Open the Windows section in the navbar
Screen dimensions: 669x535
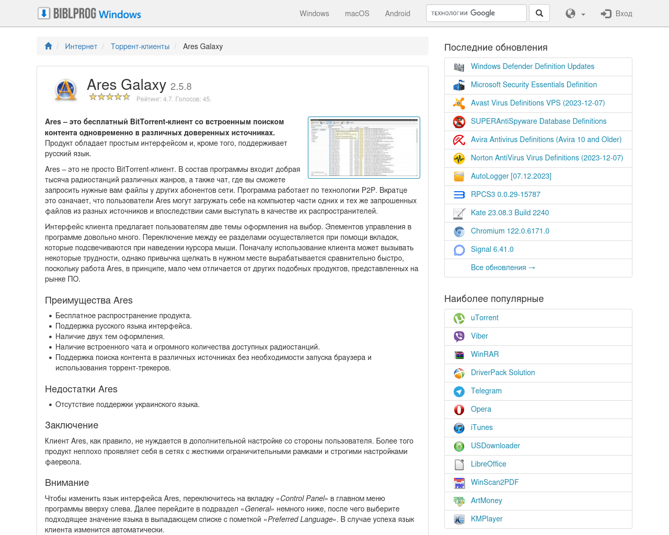314,14
